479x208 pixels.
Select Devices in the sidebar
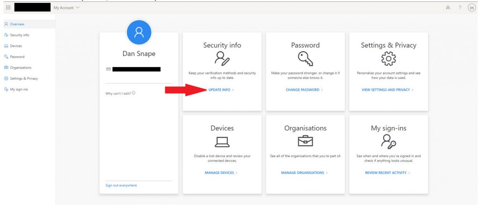13,46
